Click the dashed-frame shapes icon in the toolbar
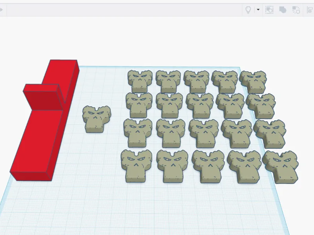Viewport: 314px width, 235px height. click(x=269, y=9)
